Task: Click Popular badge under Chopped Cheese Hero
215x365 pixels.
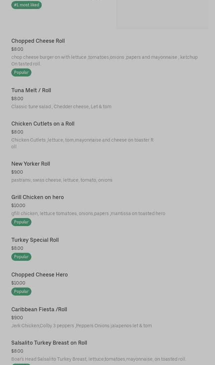Action: tap(21, 292)
